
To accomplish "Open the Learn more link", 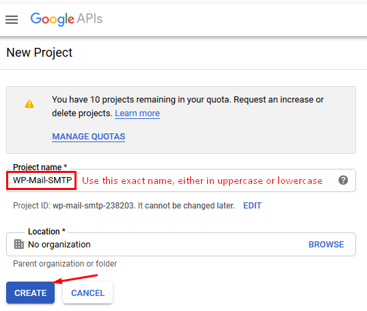I will coord(137,113).
